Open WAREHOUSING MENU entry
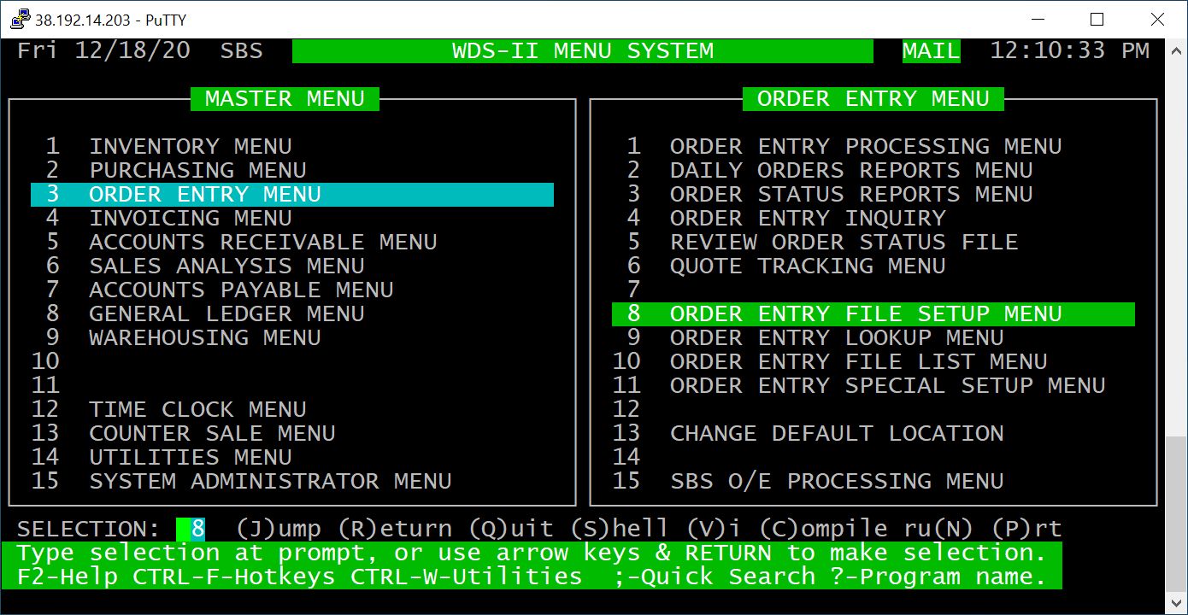This screenshot has height=615, width=1188. click(x=205, y=337)
